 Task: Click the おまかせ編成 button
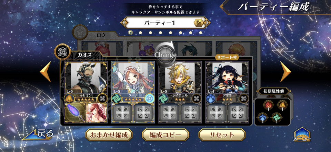click(x=109, y=135)
